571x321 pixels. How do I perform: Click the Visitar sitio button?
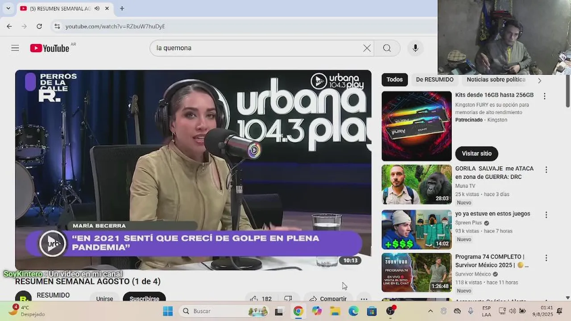tap(476, 153)
